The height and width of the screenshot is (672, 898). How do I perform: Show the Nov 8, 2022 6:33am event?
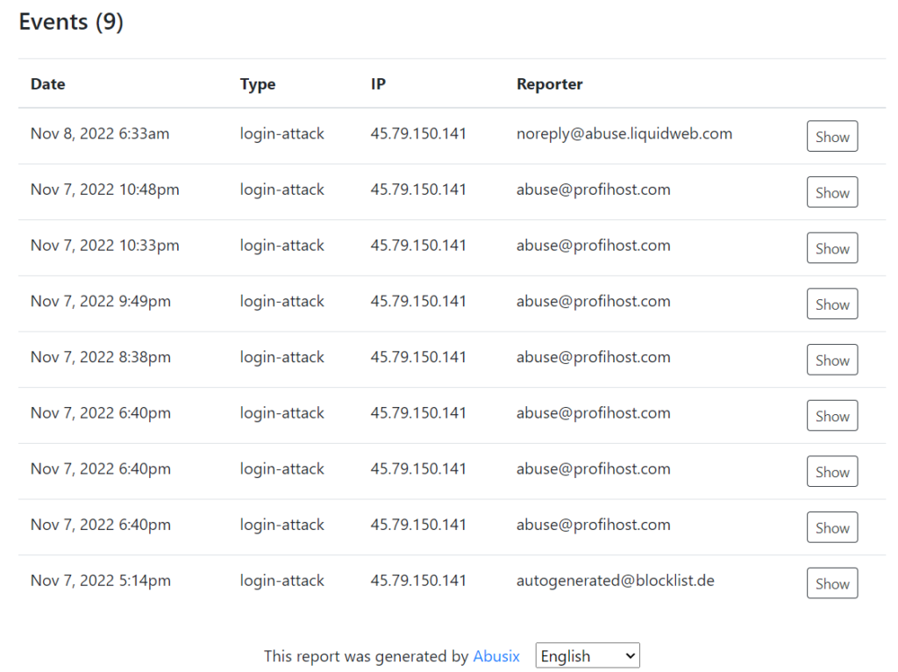[831, 136]
